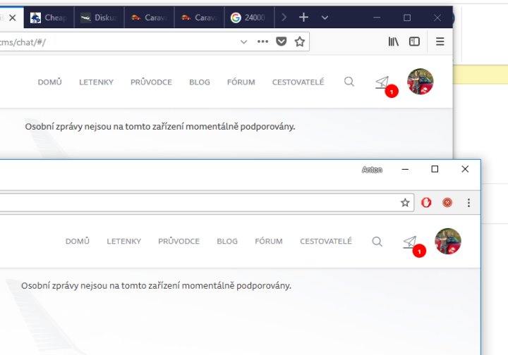This screenshot has height=355, width=508.
Task: Open messages paper-plane icon in Chrome page
Action: (x=409, y=242)
